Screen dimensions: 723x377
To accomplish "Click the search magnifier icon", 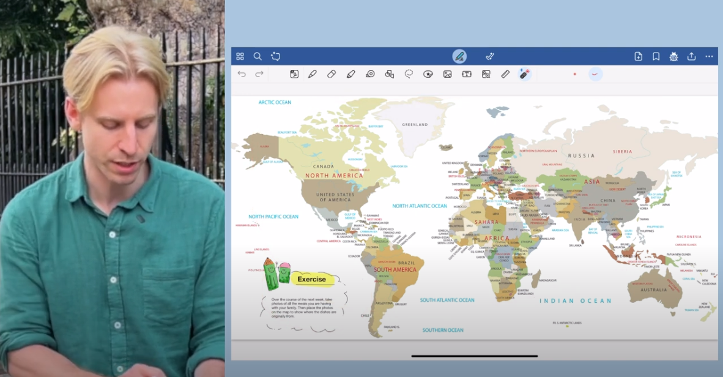I will click(258, 56).
